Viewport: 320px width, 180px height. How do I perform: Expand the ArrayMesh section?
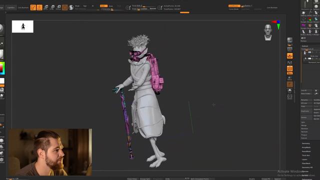coord(306,147)
